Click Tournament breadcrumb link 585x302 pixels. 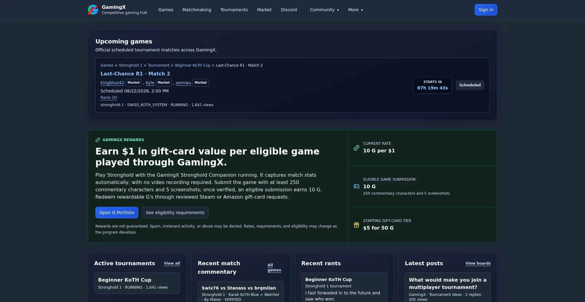158,65
